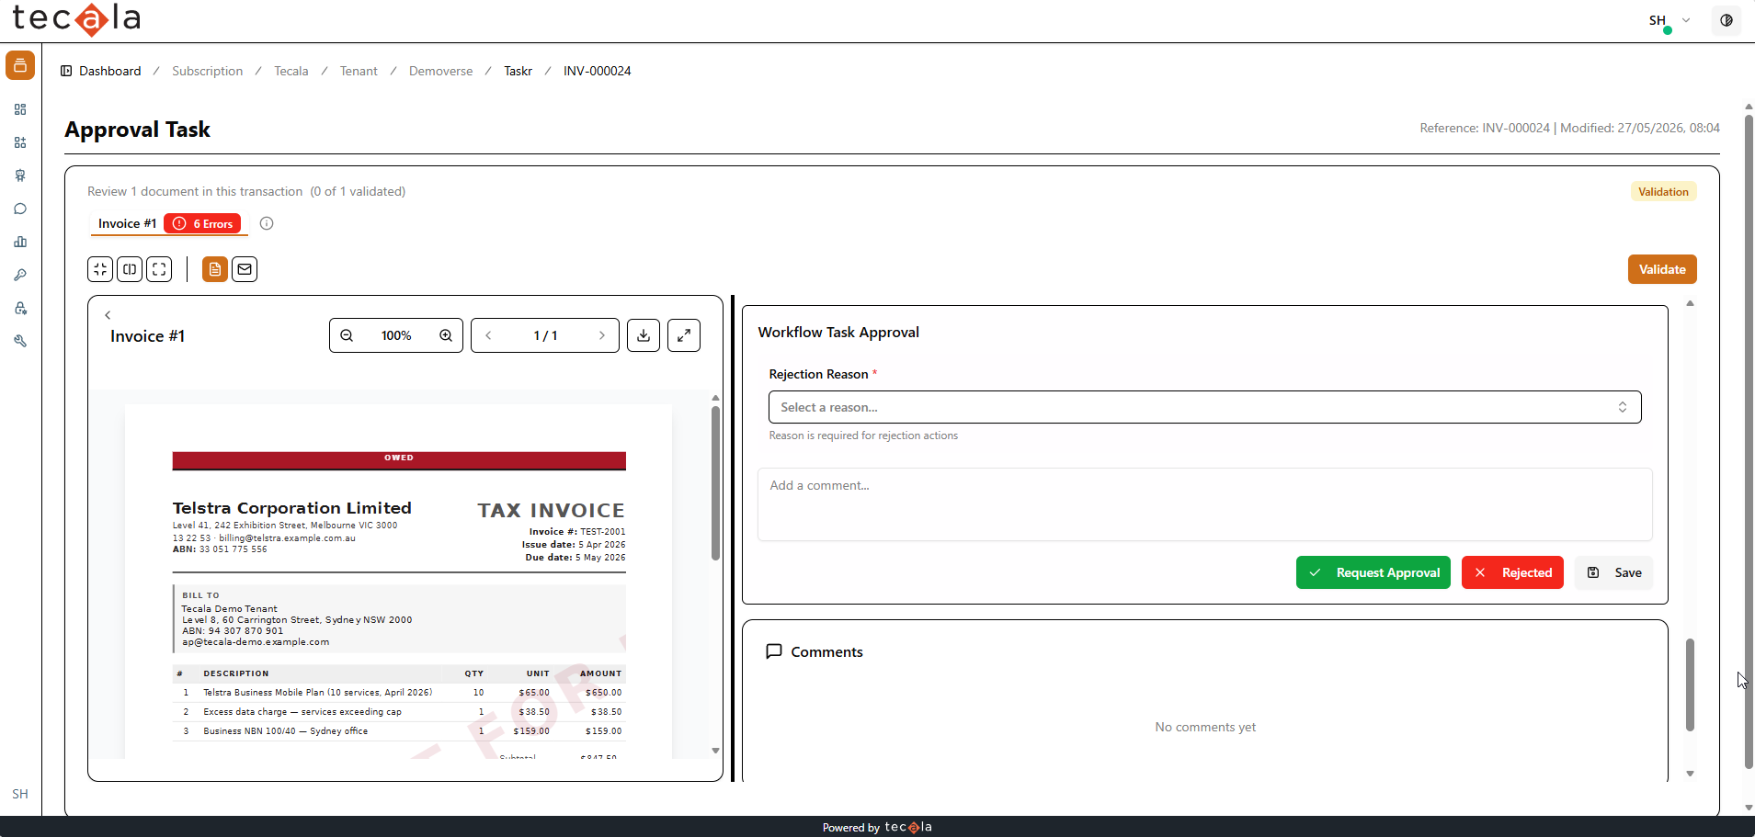Open the key credentials sidebar icon
The image size is (1755, 837).
click(x=20, y=275)
